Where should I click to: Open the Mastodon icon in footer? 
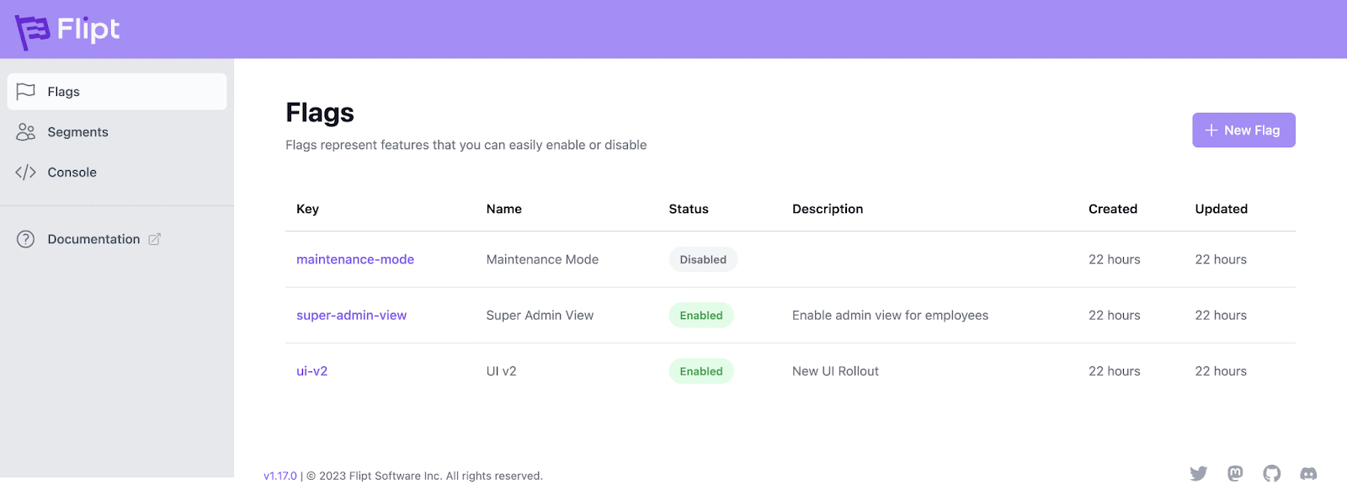pos(1235,473)
